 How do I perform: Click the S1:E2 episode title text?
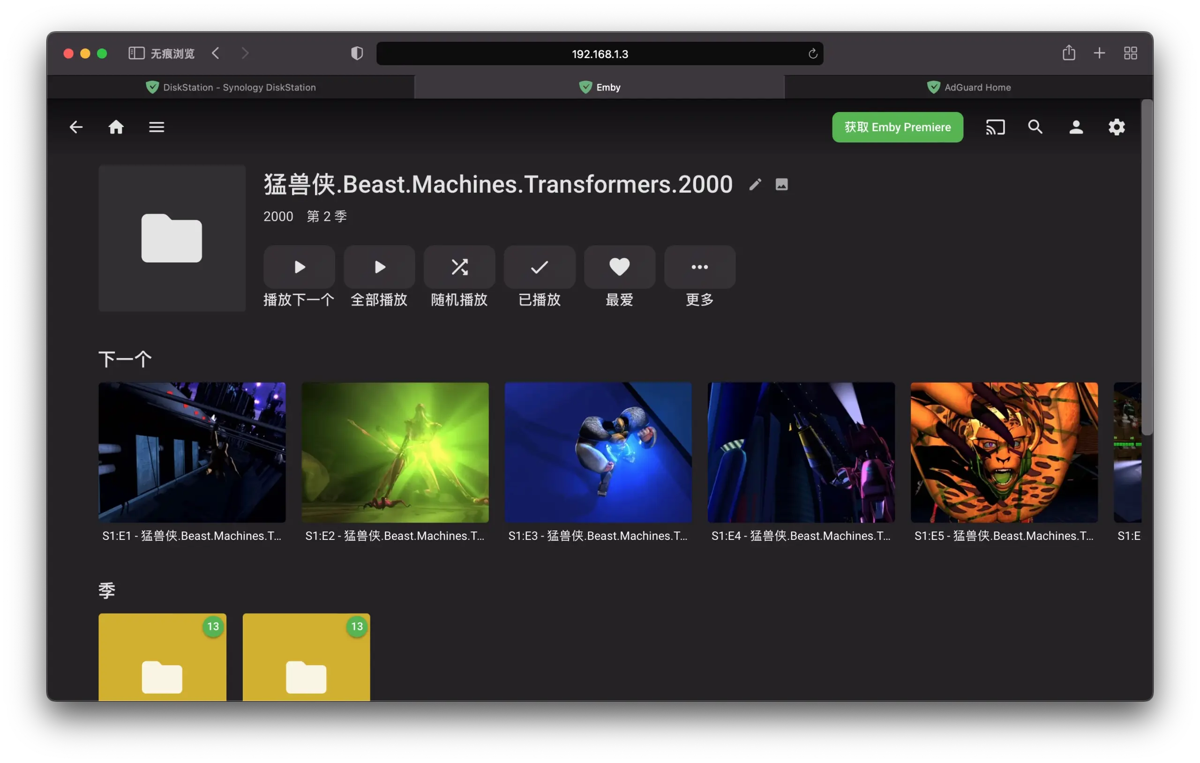click(395, 536)
